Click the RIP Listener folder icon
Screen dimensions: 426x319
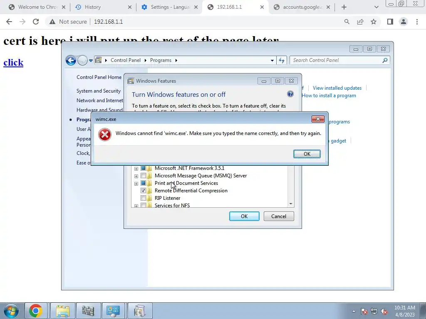click(149, 198)
